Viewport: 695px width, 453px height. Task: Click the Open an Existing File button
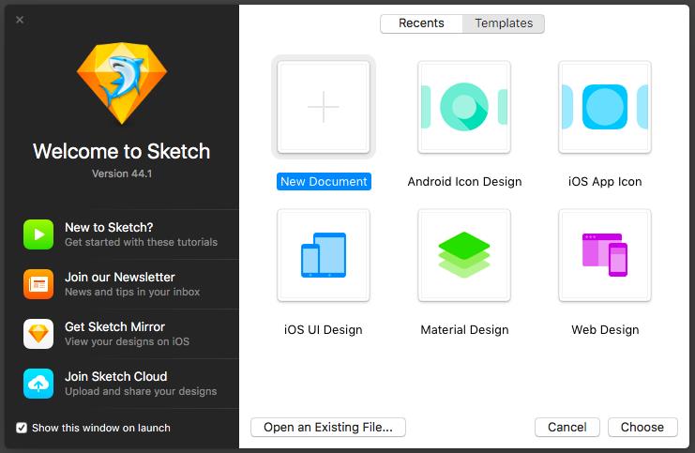pyautogui.click(x=328, y=427)
